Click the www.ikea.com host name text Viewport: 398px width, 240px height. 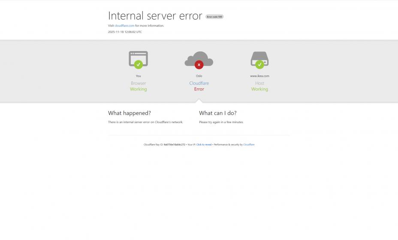tap(259, 76)
